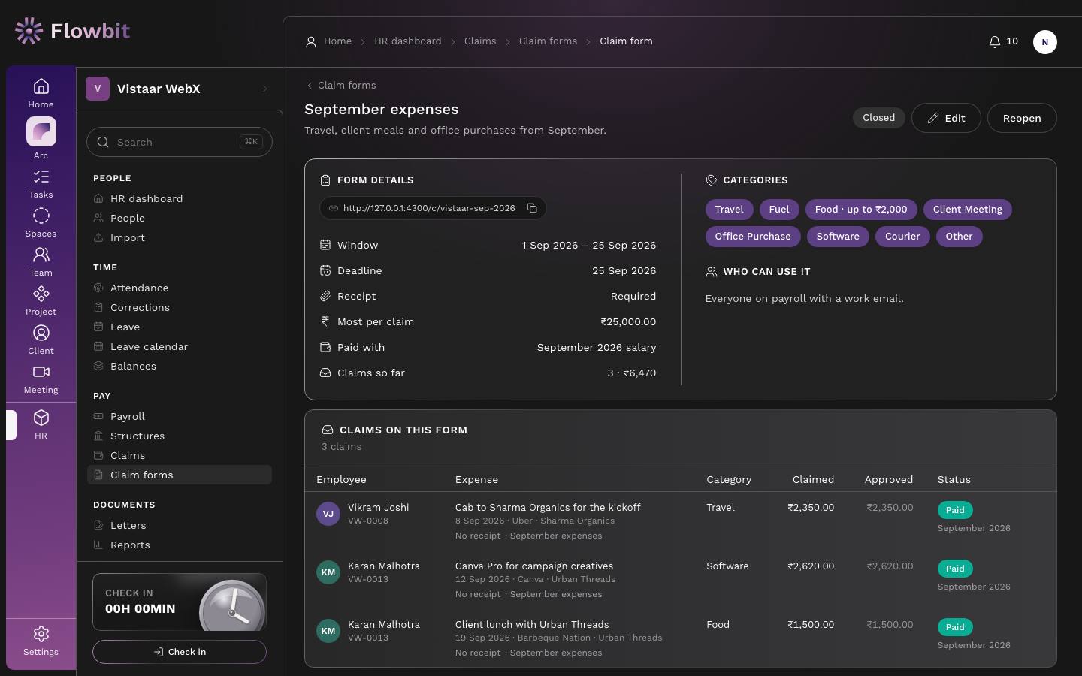Click the Reopen button
1082x676 pixels.
[1022, 118]
